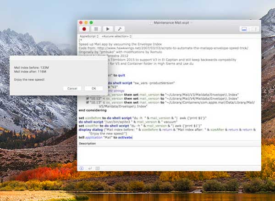Screen dimensions: 275x201
Task: Click the "Originally by pmbuko" comment line
Action: [120, 52]
